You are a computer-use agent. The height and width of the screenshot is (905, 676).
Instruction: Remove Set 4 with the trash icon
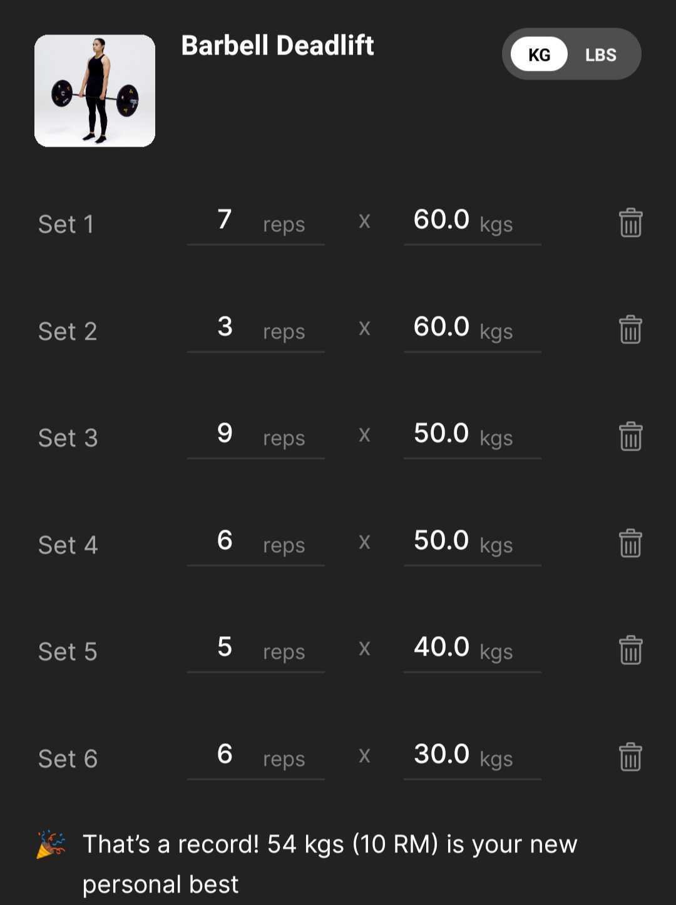[630, 543]
